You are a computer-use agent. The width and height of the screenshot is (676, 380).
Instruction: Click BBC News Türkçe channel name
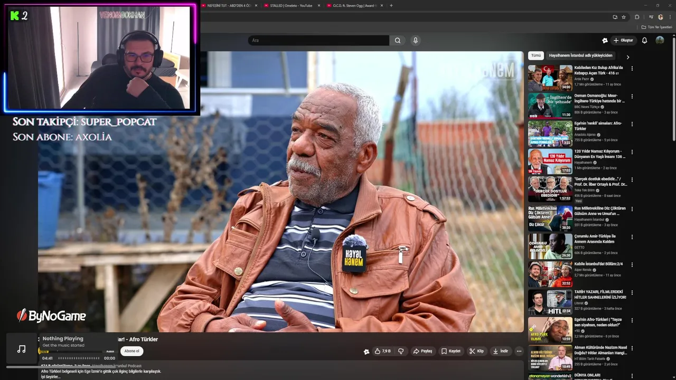pyautogui.click(x=587, y=107)
